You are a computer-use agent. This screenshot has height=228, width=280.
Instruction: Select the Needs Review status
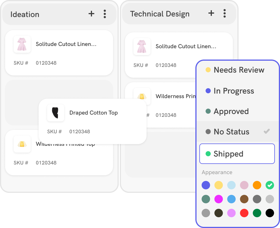[237, 70]
